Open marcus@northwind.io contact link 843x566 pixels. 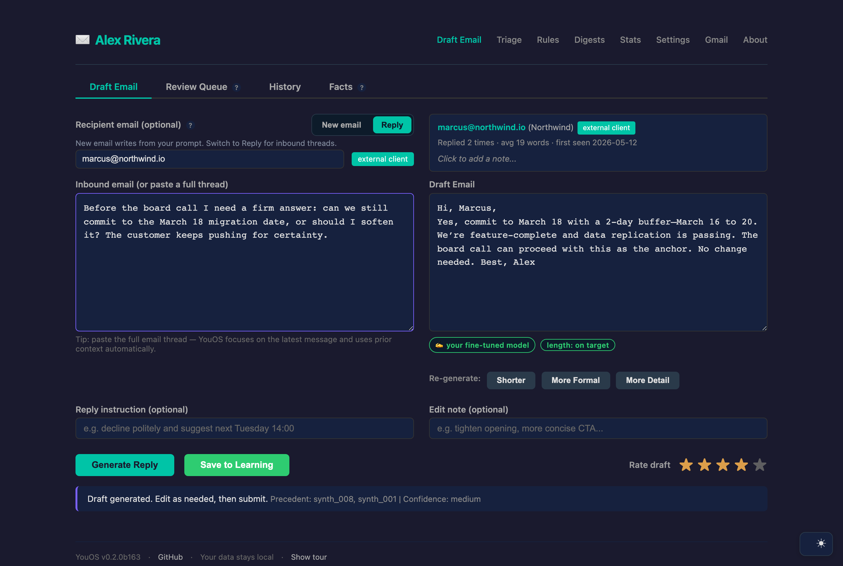pos(481,127)
